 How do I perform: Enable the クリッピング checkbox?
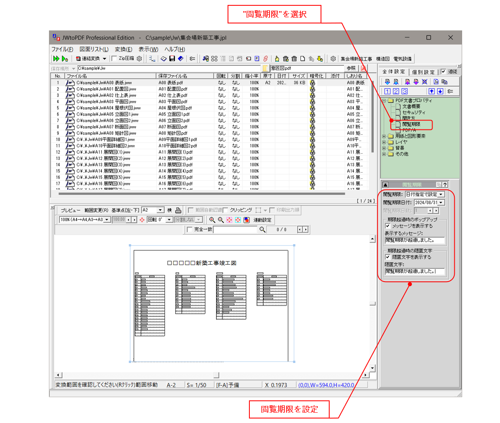(x=226, y=210)
